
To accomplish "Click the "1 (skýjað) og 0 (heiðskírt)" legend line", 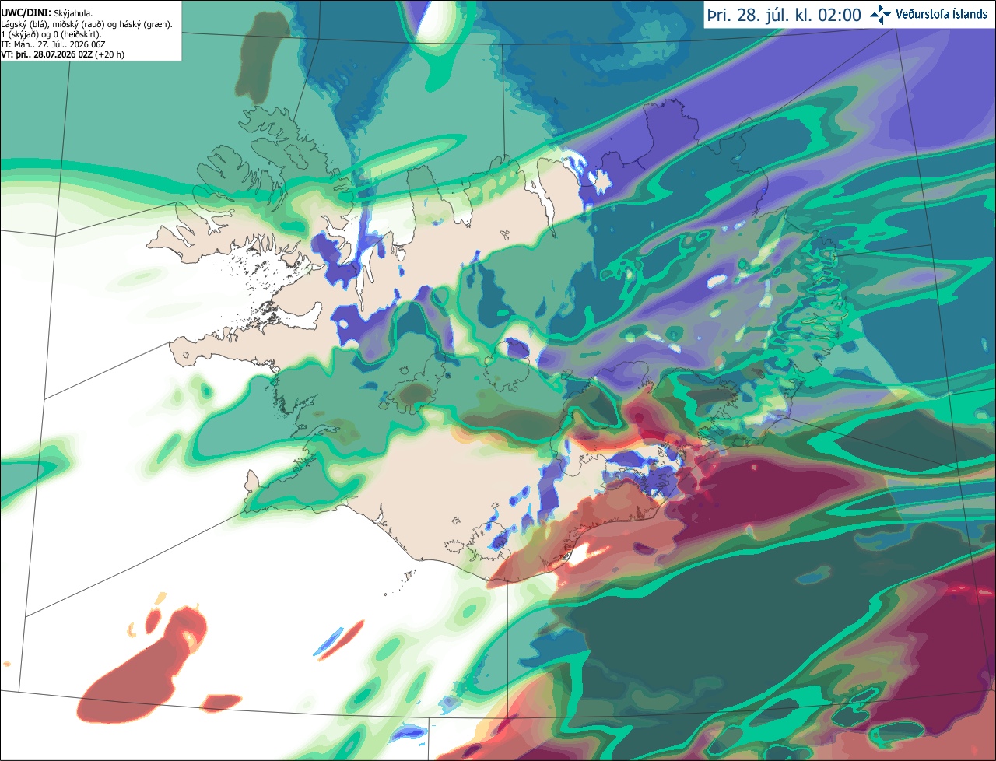I will click(51, 34).
